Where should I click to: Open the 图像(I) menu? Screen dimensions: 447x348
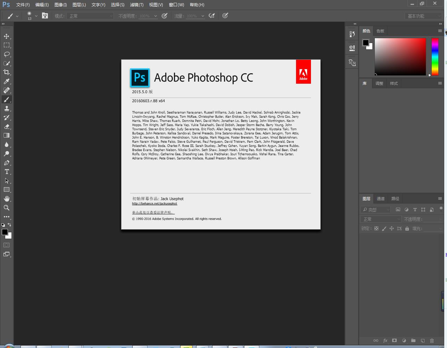coord(60,5)
